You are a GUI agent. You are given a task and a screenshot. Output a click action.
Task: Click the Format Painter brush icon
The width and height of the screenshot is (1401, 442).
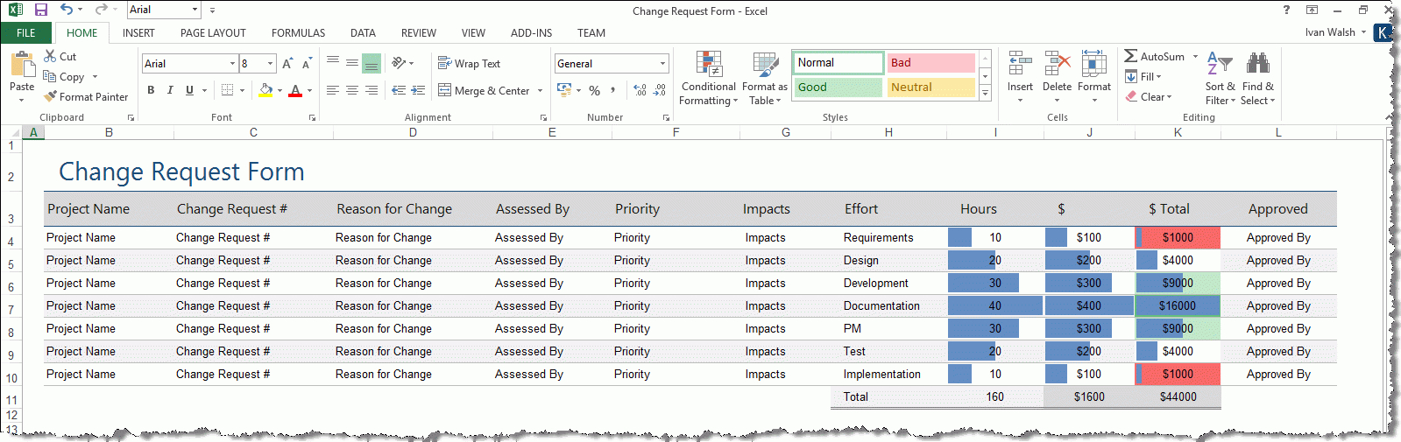click(x=51, y=97)
